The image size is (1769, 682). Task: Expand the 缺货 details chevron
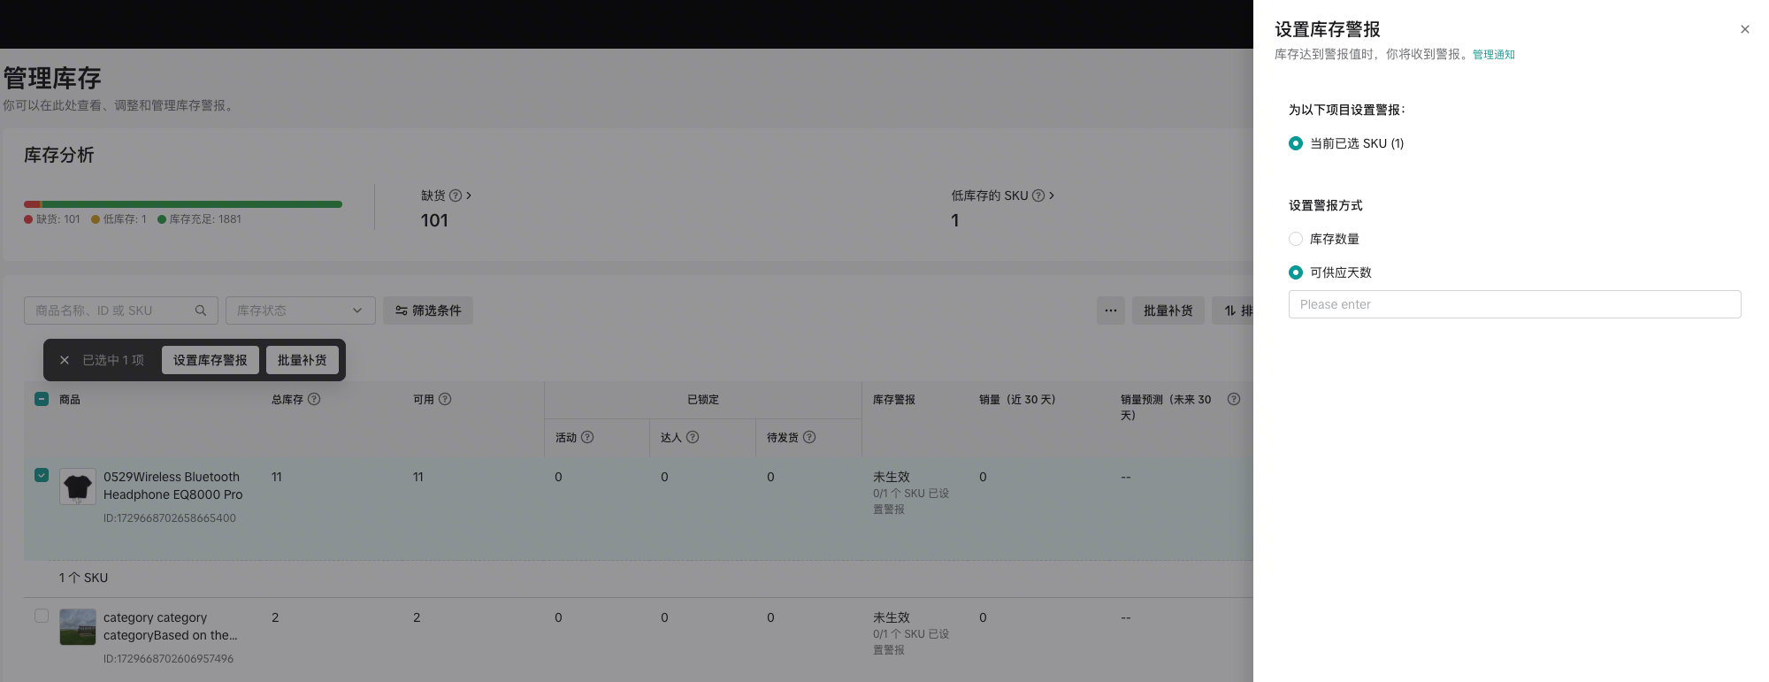[469, 195]
